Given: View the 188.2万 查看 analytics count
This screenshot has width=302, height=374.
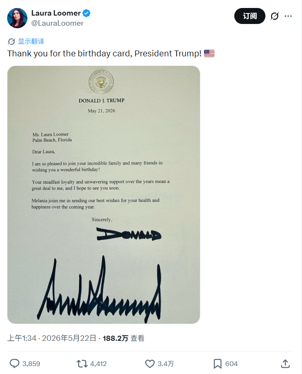Looking at the screenshot, I should coord(123,338).
